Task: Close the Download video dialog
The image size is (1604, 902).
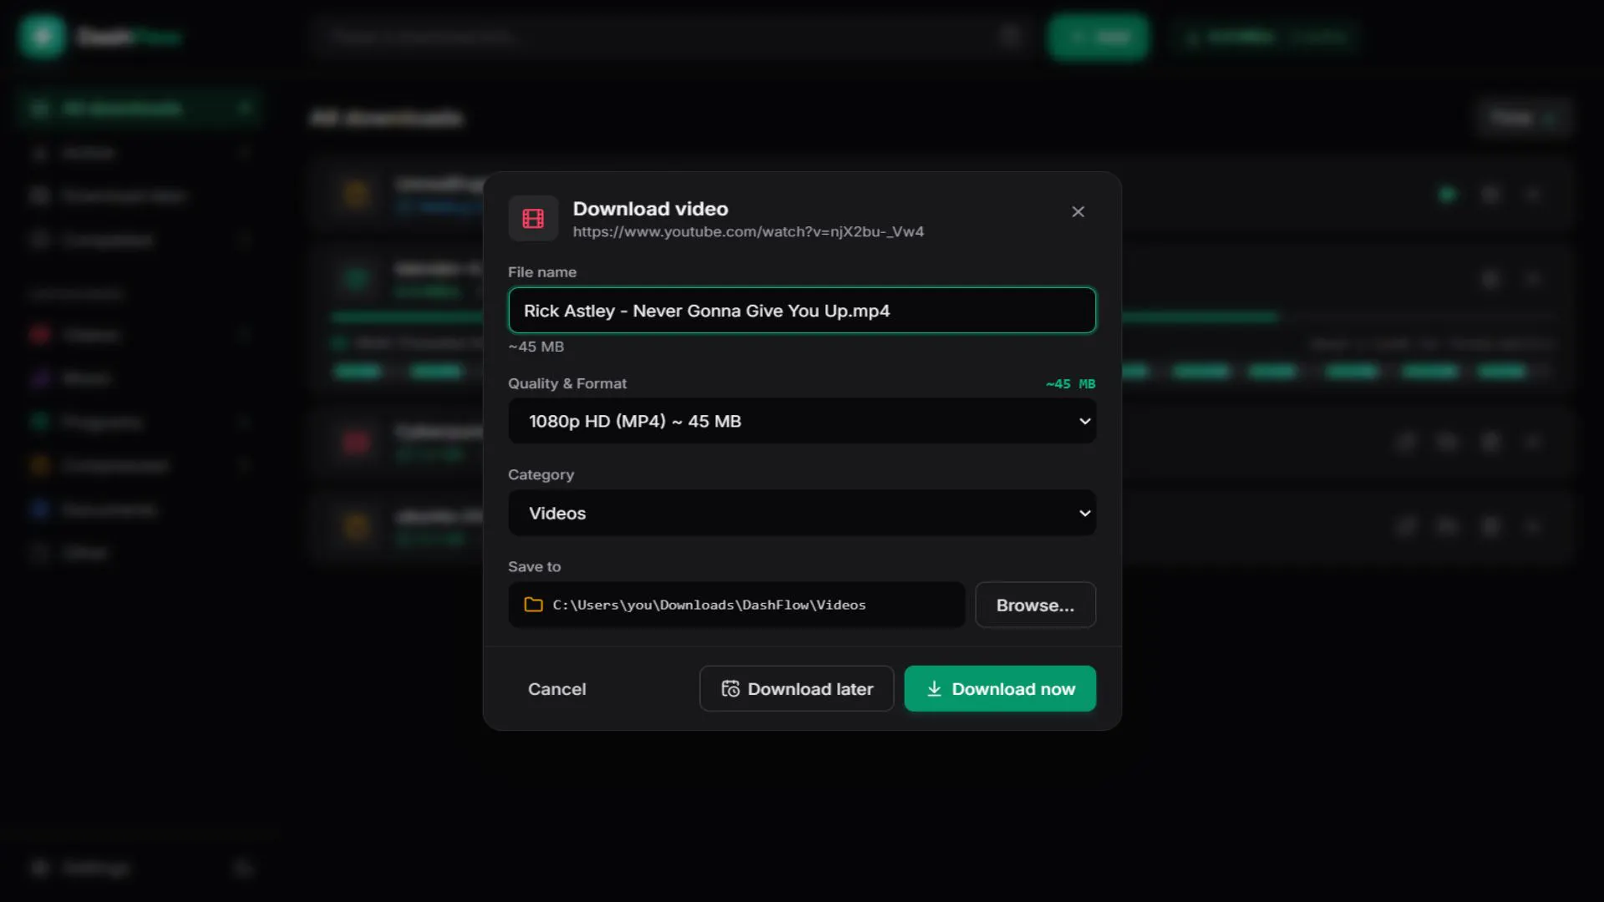Action: click(1078, 212)
